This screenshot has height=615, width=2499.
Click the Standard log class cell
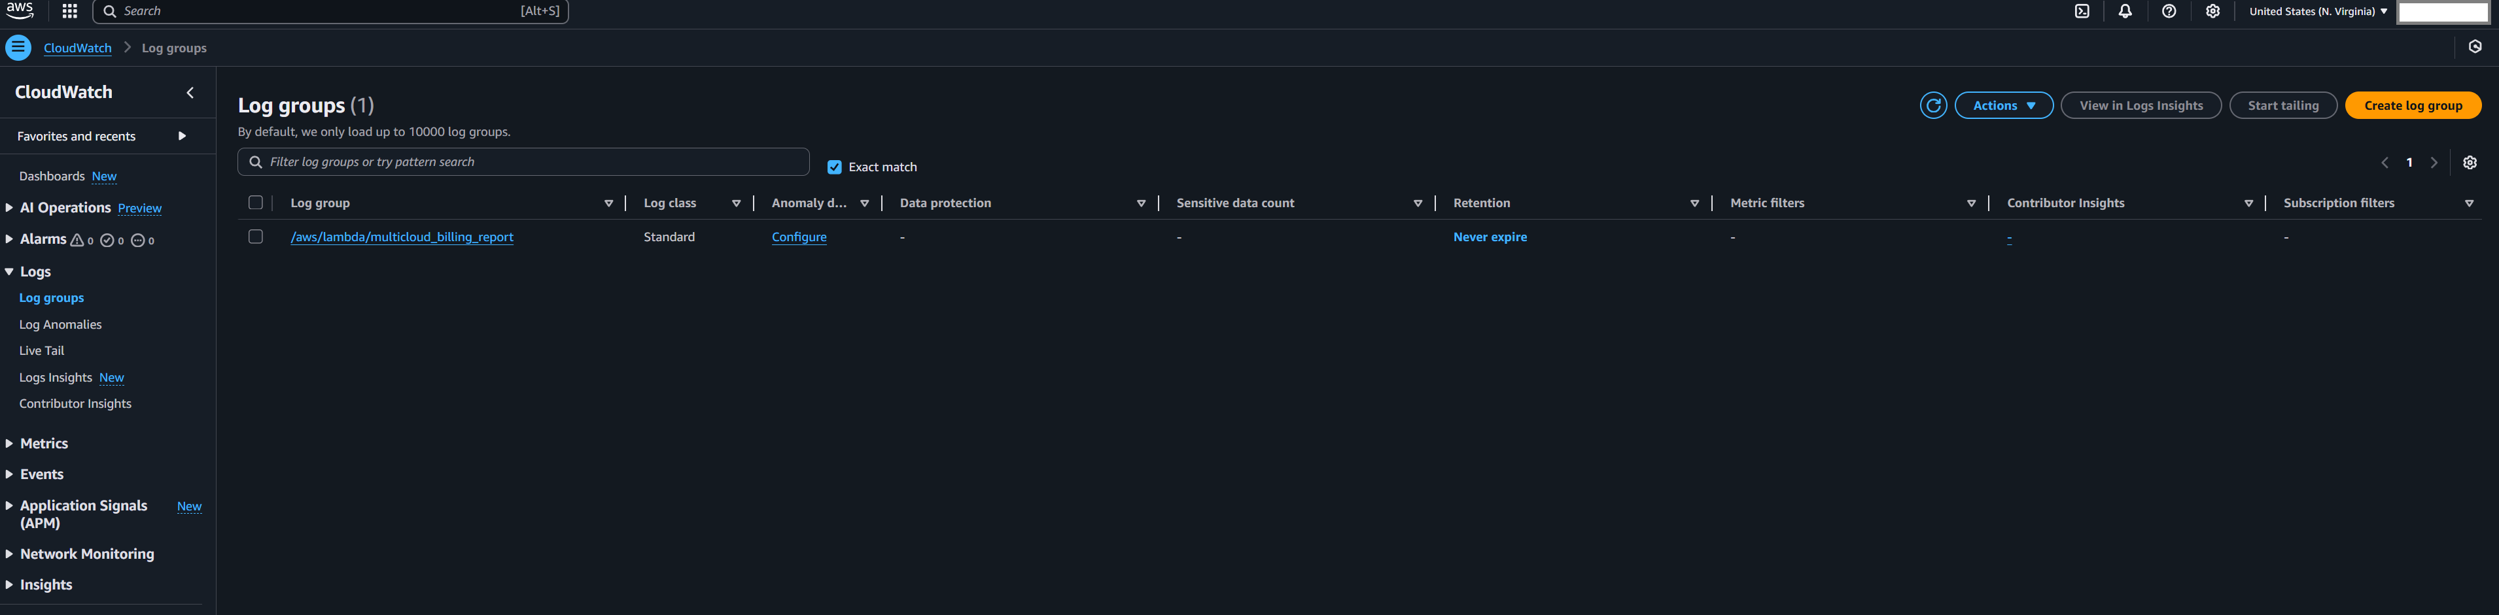669,237
